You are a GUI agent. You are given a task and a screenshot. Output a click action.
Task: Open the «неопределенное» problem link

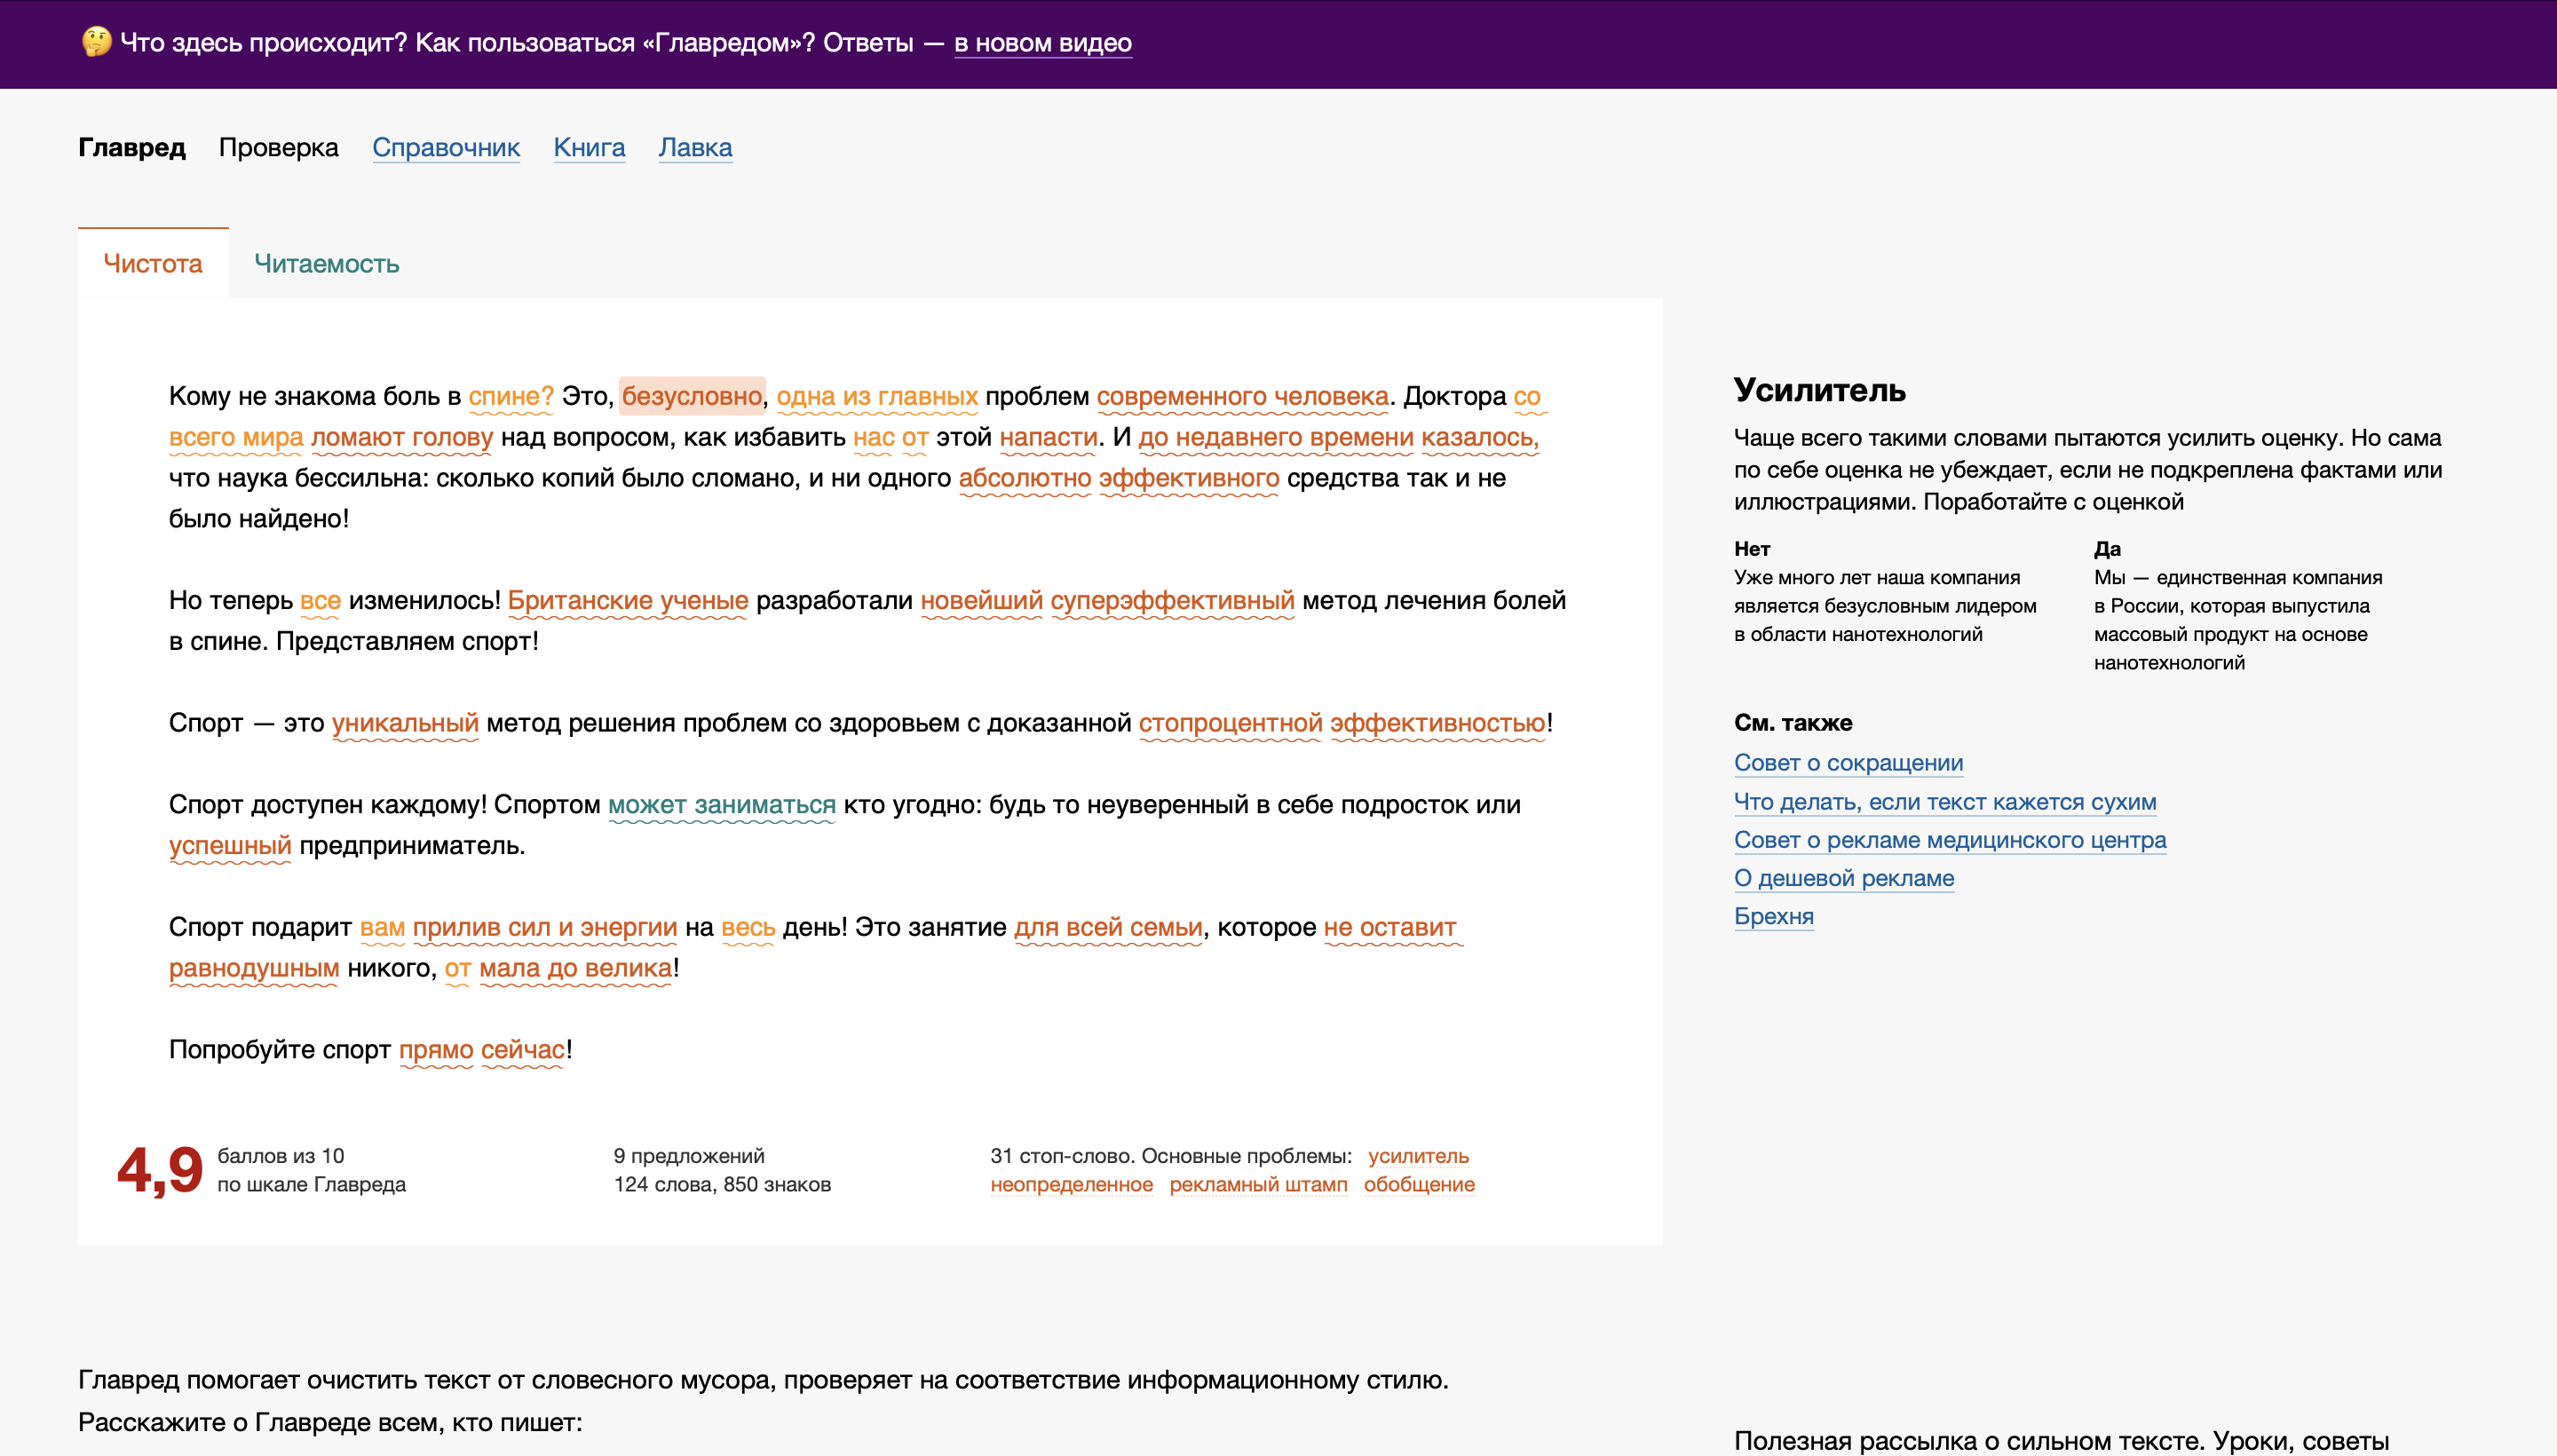point(1071,1185)
